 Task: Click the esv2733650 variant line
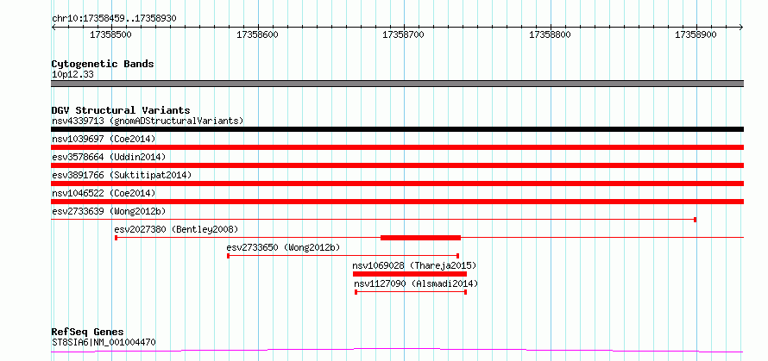click(343, 256)
